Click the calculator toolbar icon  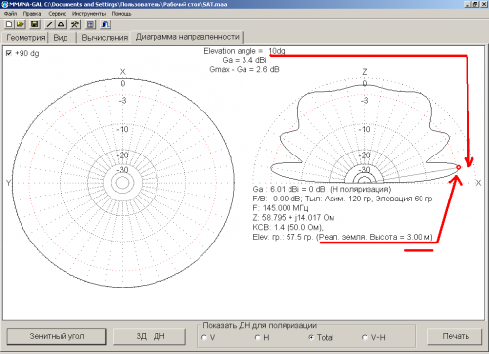[90, 24]
